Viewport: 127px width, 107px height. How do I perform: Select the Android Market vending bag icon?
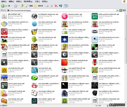click(x=64, y=32)
